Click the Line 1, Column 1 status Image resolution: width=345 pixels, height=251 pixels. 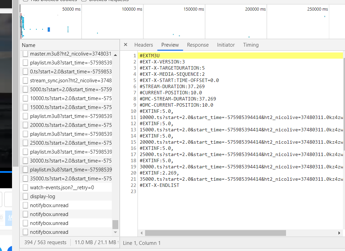142,243
